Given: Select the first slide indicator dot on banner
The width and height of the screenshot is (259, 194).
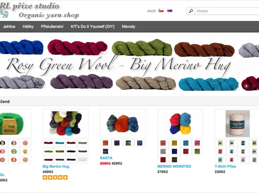Looking at the screenshot, I should coord(246,86).
